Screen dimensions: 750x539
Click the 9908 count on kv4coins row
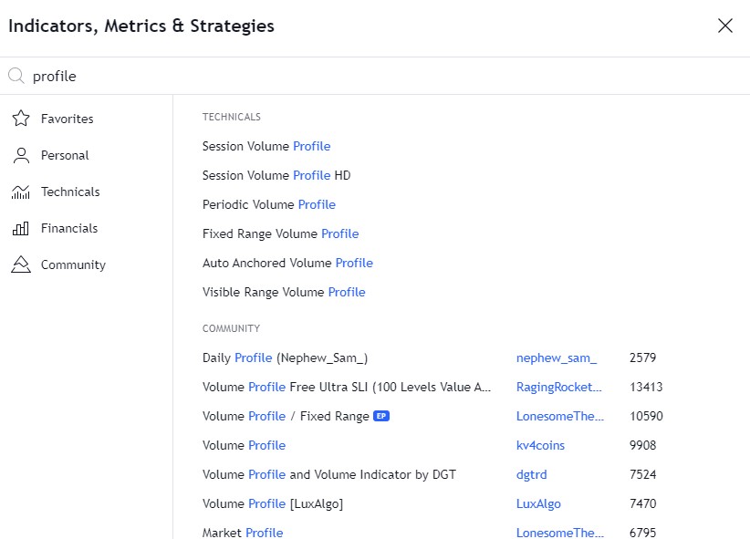click(x=642, y=445)
